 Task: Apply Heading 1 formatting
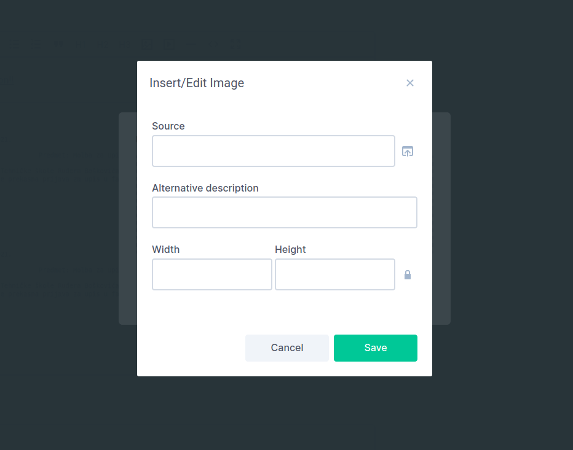[x=80, y=44]
